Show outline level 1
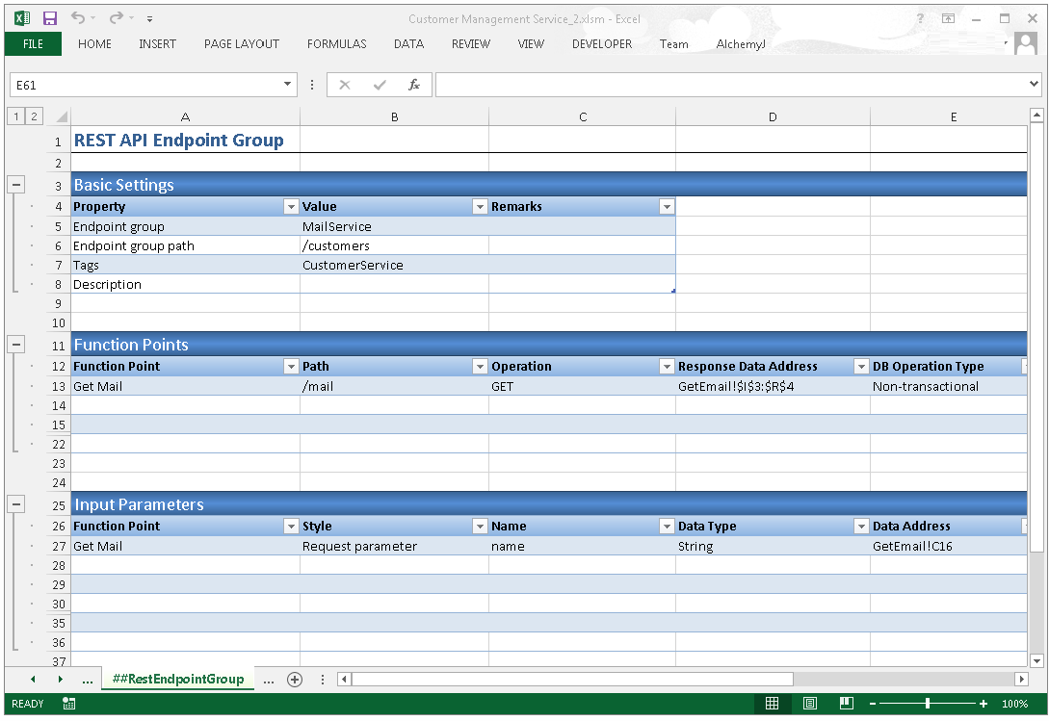1049x721 pixels. click(x=16, y=116)
